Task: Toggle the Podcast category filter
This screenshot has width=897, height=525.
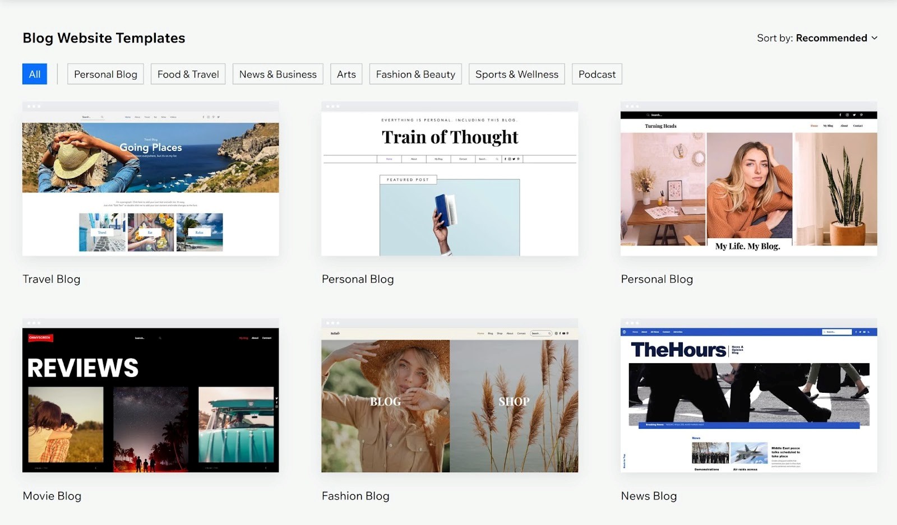Action: (x=597, y=73)
